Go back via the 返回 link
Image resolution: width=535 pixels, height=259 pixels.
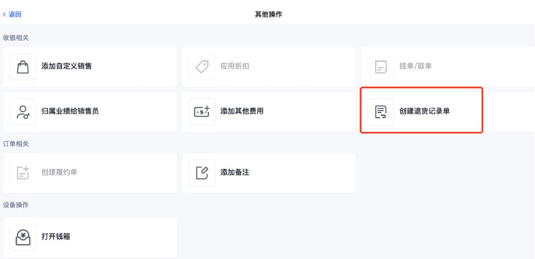[15, 14]
